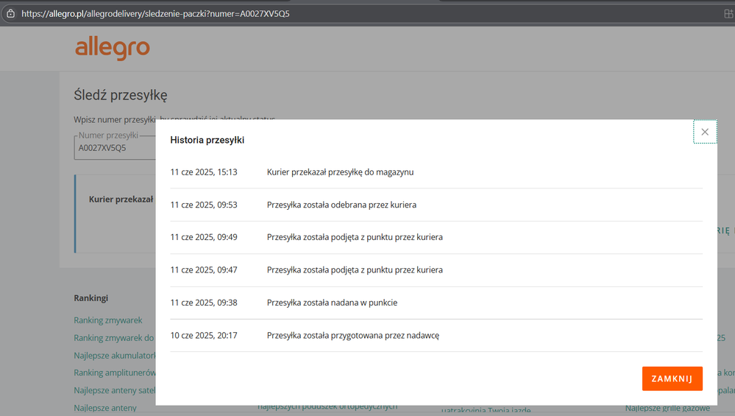Open site security lock icon in address bar
Screen dimensions: 735x416
(10, 13)
